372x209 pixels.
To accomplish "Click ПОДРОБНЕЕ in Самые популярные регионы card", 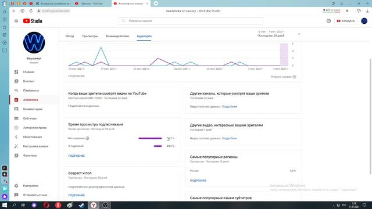I will [198, 181].
